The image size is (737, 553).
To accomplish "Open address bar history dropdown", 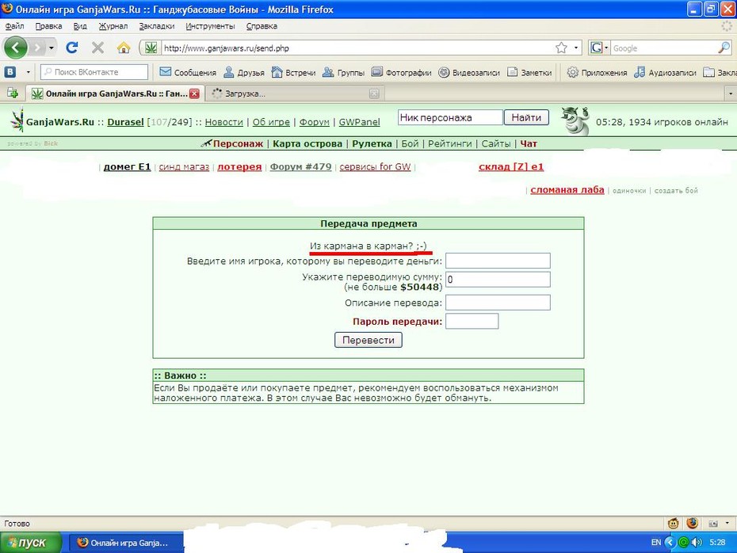I will pos(576,48).
